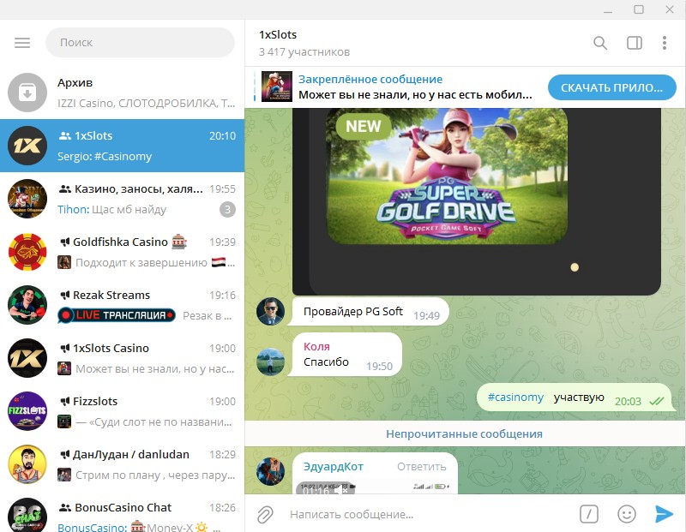Select Казино, заносы, халя... chat
686x532 pixels.
point(138,188)
